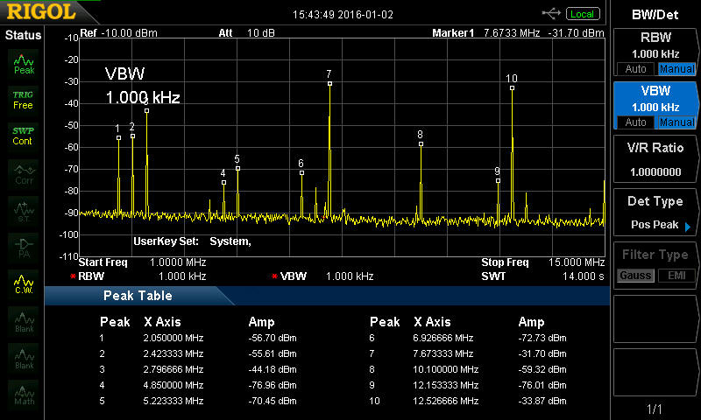Click the USB connection icon
The height and width of the screenshot is (420, 701).
tap(551, 13)
